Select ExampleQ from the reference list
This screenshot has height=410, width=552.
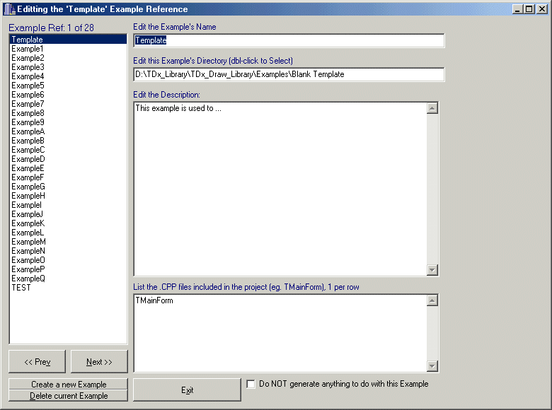click(28, 279)
